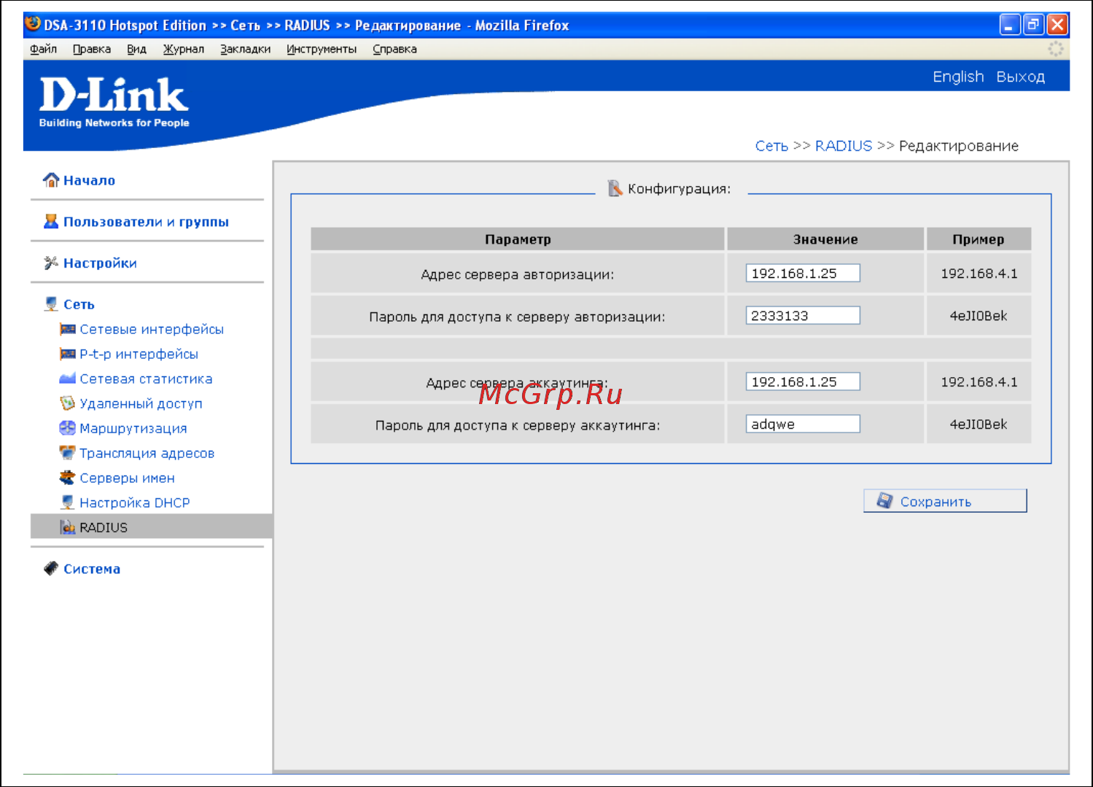Click the Пример column header
This screenshot has height=787, width=1093.
(979, 239)
